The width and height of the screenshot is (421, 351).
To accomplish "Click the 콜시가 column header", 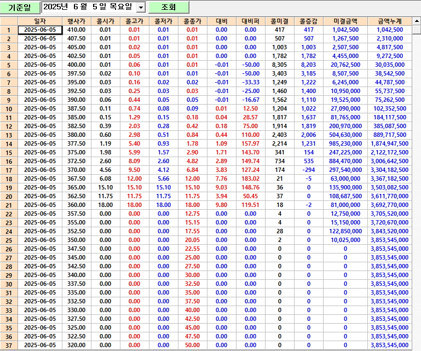I will click(105, 21).
